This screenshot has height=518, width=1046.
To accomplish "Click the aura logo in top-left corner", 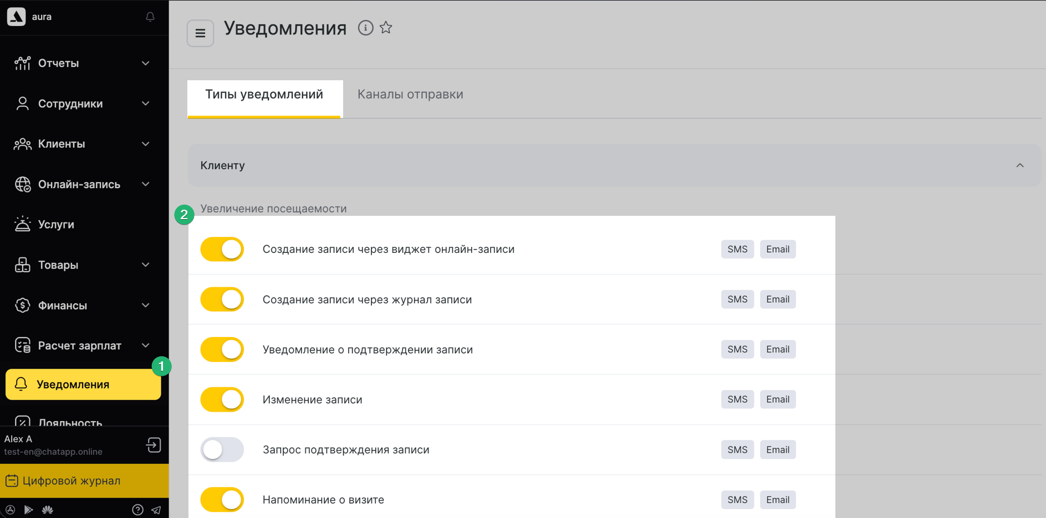I will pyautogui.click(x=17, y=17).
